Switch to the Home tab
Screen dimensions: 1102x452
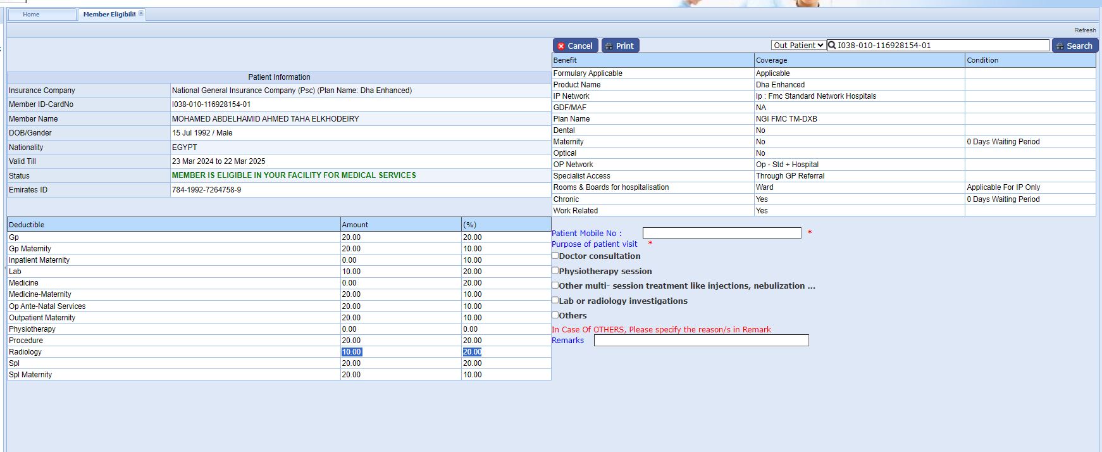point(32,15)
